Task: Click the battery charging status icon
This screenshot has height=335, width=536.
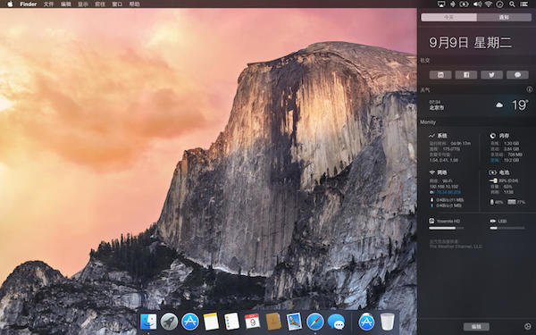Action: pyautogui.click(x=464, y=4)
